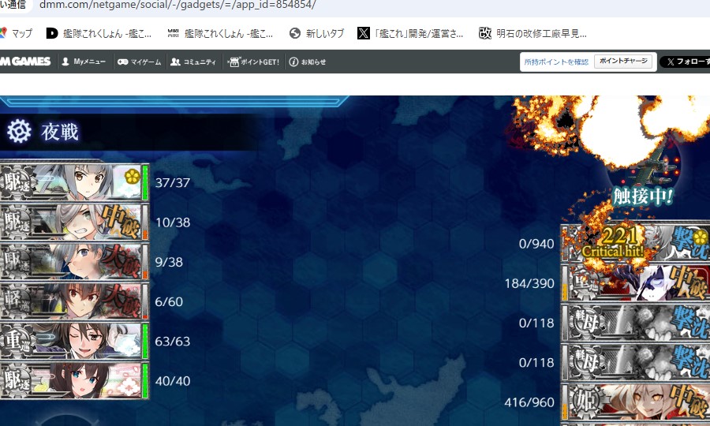
Task: Open the Myメニュー menu
Action: (84, 62)
